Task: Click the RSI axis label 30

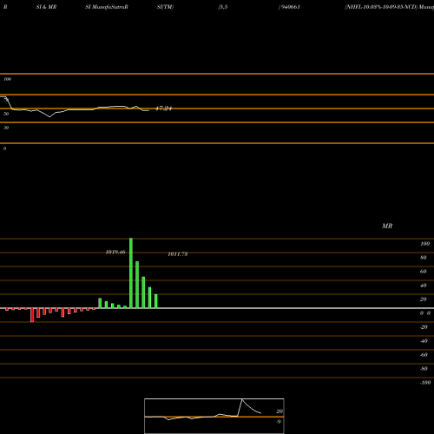Action: coord(6,128)
